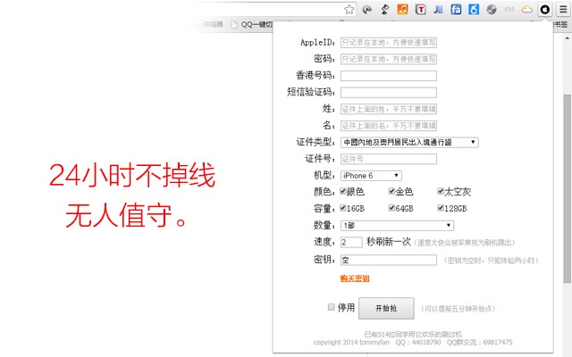Image resolution: width=572 pixels, height=357 pixels.
Task: Click the 证件号 ID number field
Action: 389,159
